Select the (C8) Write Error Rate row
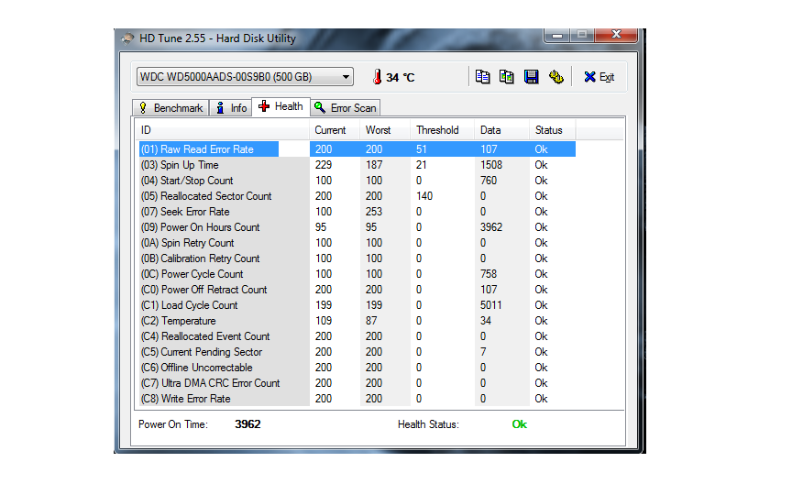Viewport: 792px width, 495px height. coord(357,399)
